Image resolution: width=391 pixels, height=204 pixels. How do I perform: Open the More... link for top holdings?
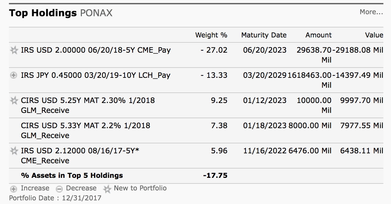coord(371,12)
